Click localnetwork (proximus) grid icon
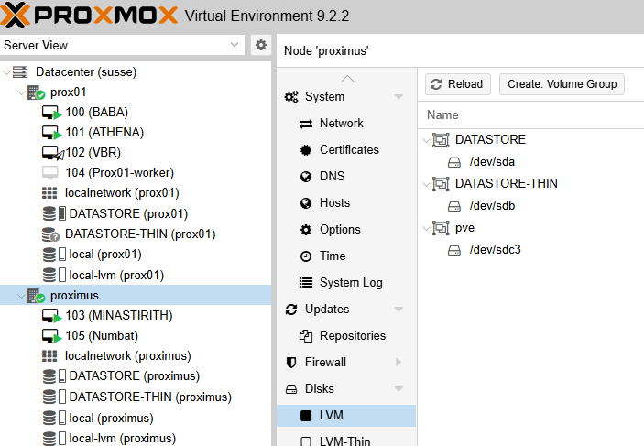Screen dimensions: 644x446 (49, 356)
